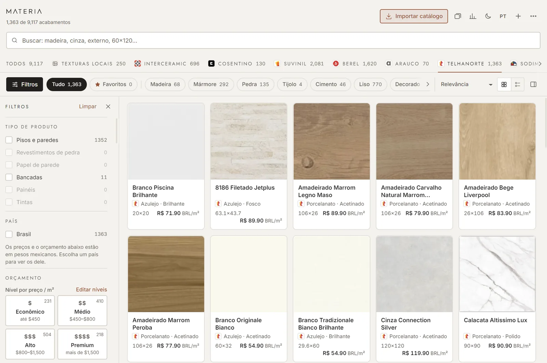Check the Bancadas filter
The image size is (547, 363).
pos(9,177)
